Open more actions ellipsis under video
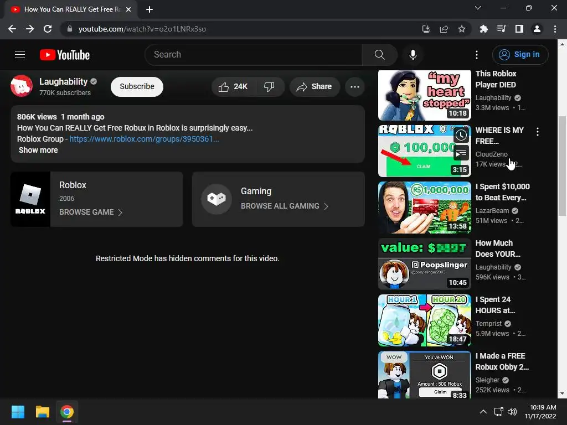 [355, 87]
